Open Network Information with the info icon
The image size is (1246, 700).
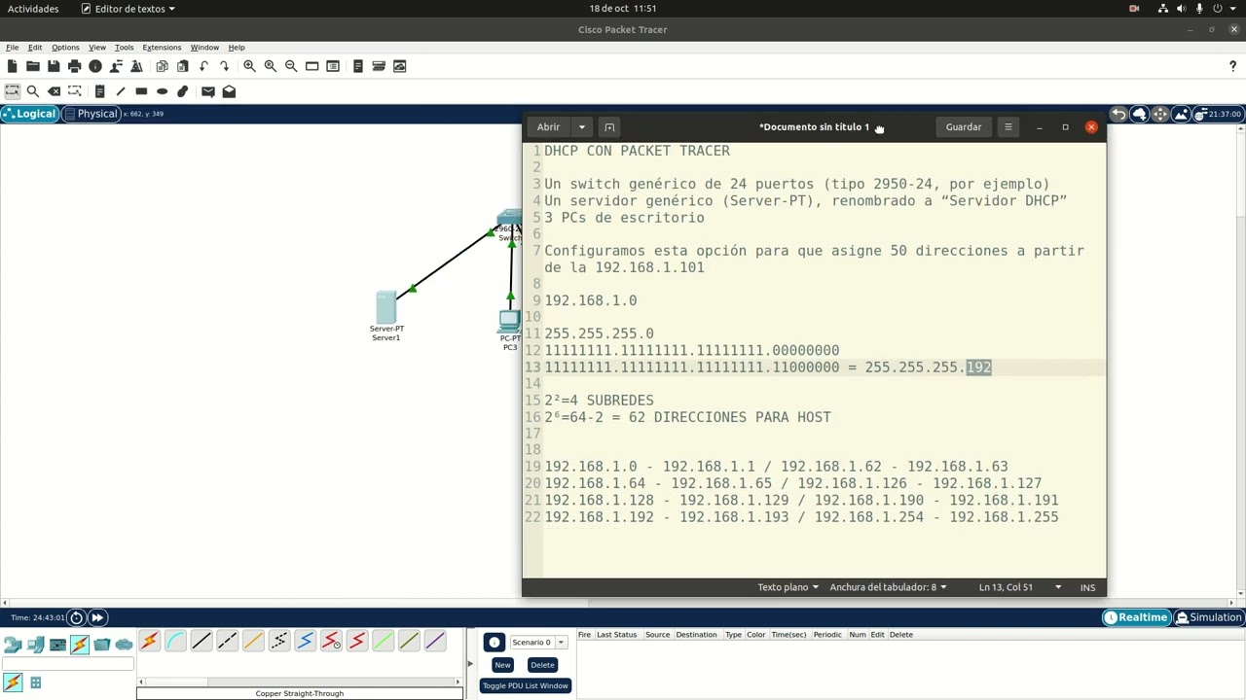click(95, 66)
